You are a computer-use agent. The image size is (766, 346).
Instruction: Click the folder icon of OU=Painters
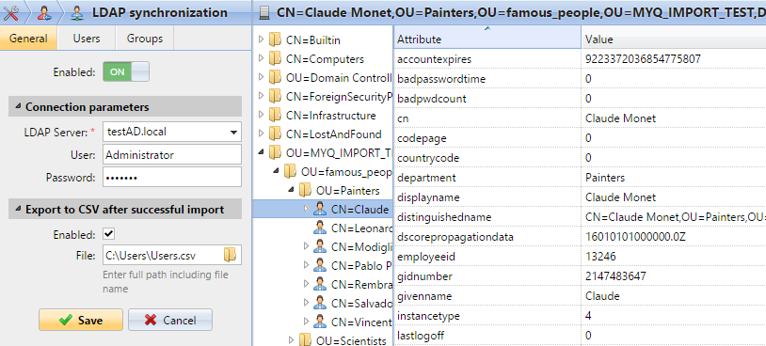click(305, 190)
